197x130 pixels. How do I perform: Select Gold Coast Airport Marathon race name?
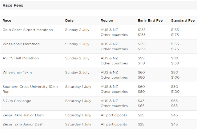28,30
